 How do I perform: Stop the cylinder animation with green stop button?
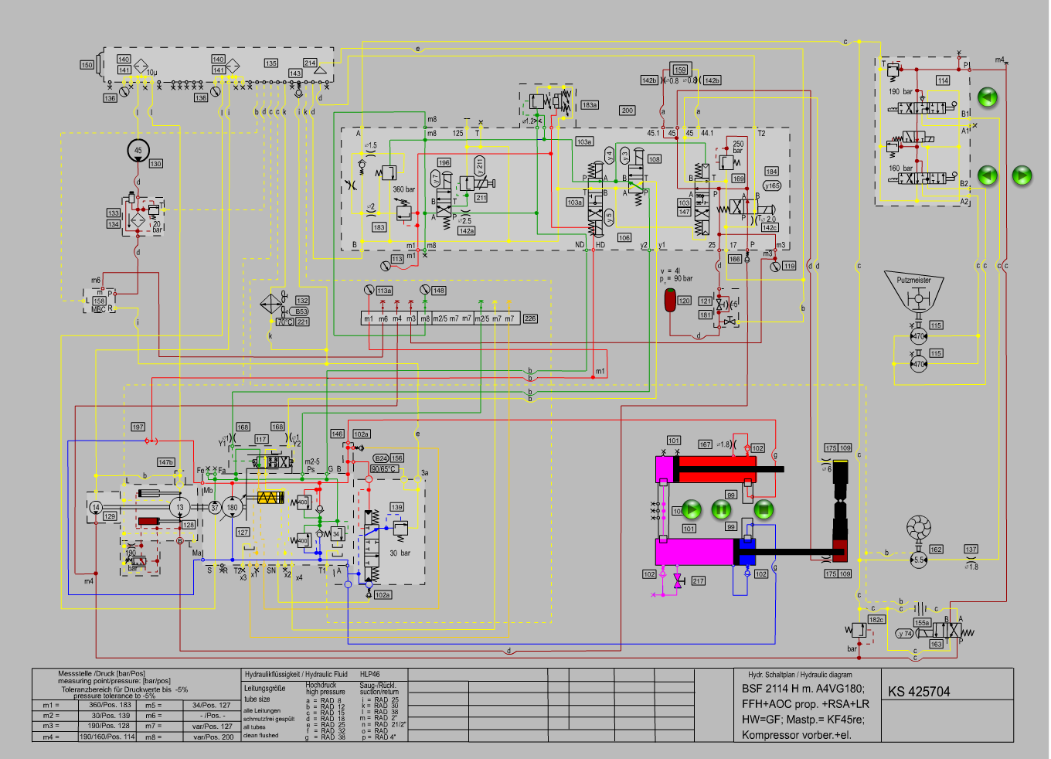(x=764, y=509)
